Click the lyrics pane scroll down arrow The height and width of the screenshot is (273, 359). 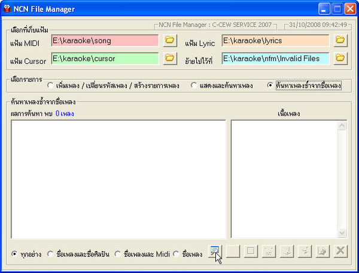coord(342,233)
